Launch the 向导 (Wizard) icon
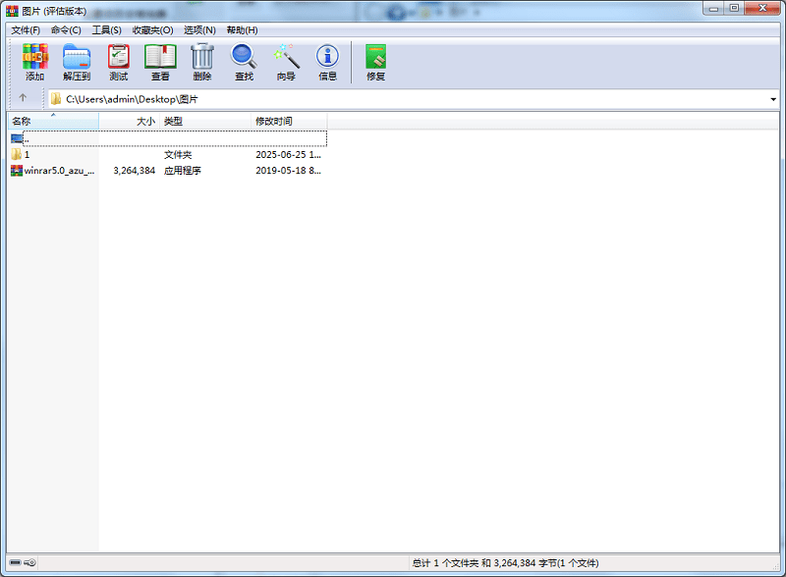Image resolution: width=786 pixels, height=577 pixels. pyautogui.click(x=285, y=61)
